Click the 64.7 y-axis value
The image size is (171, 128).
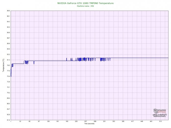coord(8,109)
